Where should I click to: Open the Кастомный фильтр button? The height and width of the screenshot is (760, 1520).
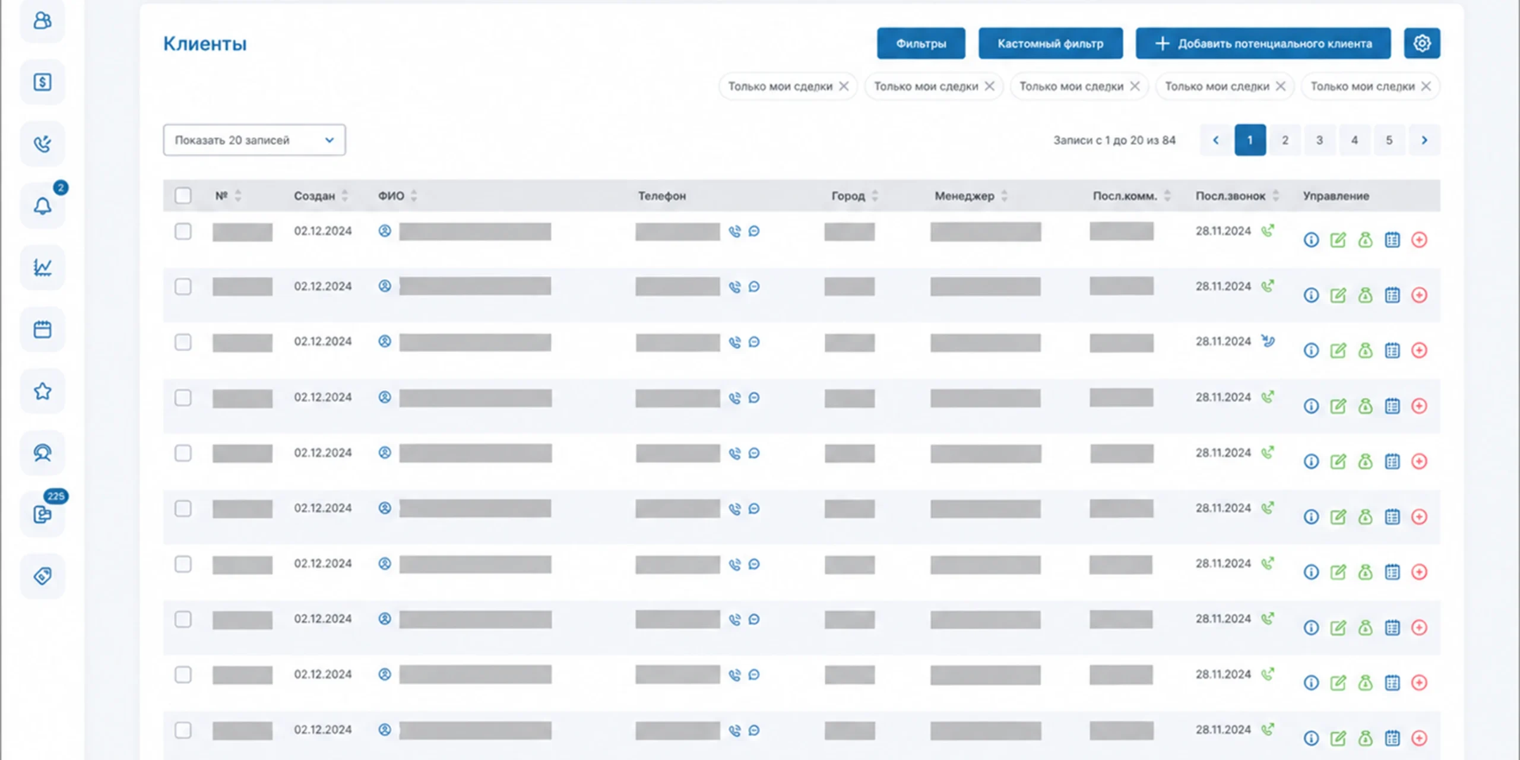click(1050, 43)
